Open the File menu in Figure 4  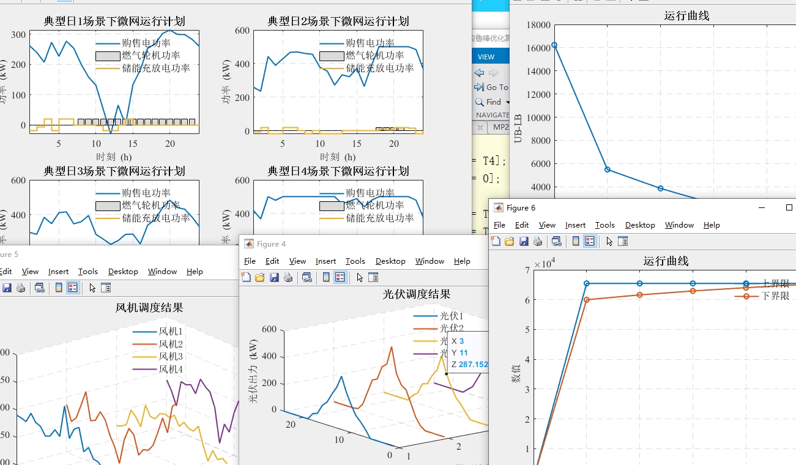pos(250,261)
